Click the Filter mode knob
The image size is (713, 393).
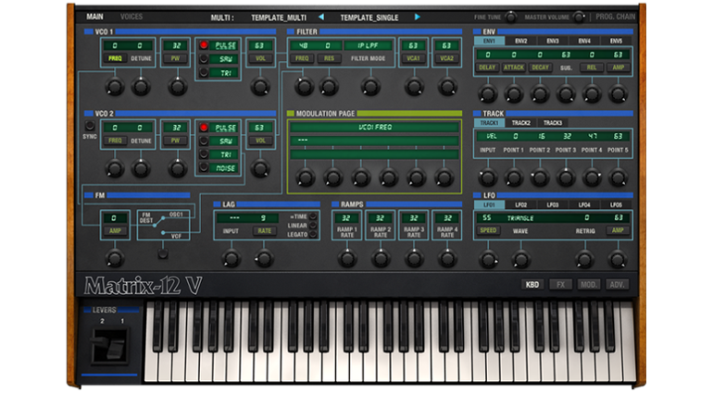(x=370, y=86)
